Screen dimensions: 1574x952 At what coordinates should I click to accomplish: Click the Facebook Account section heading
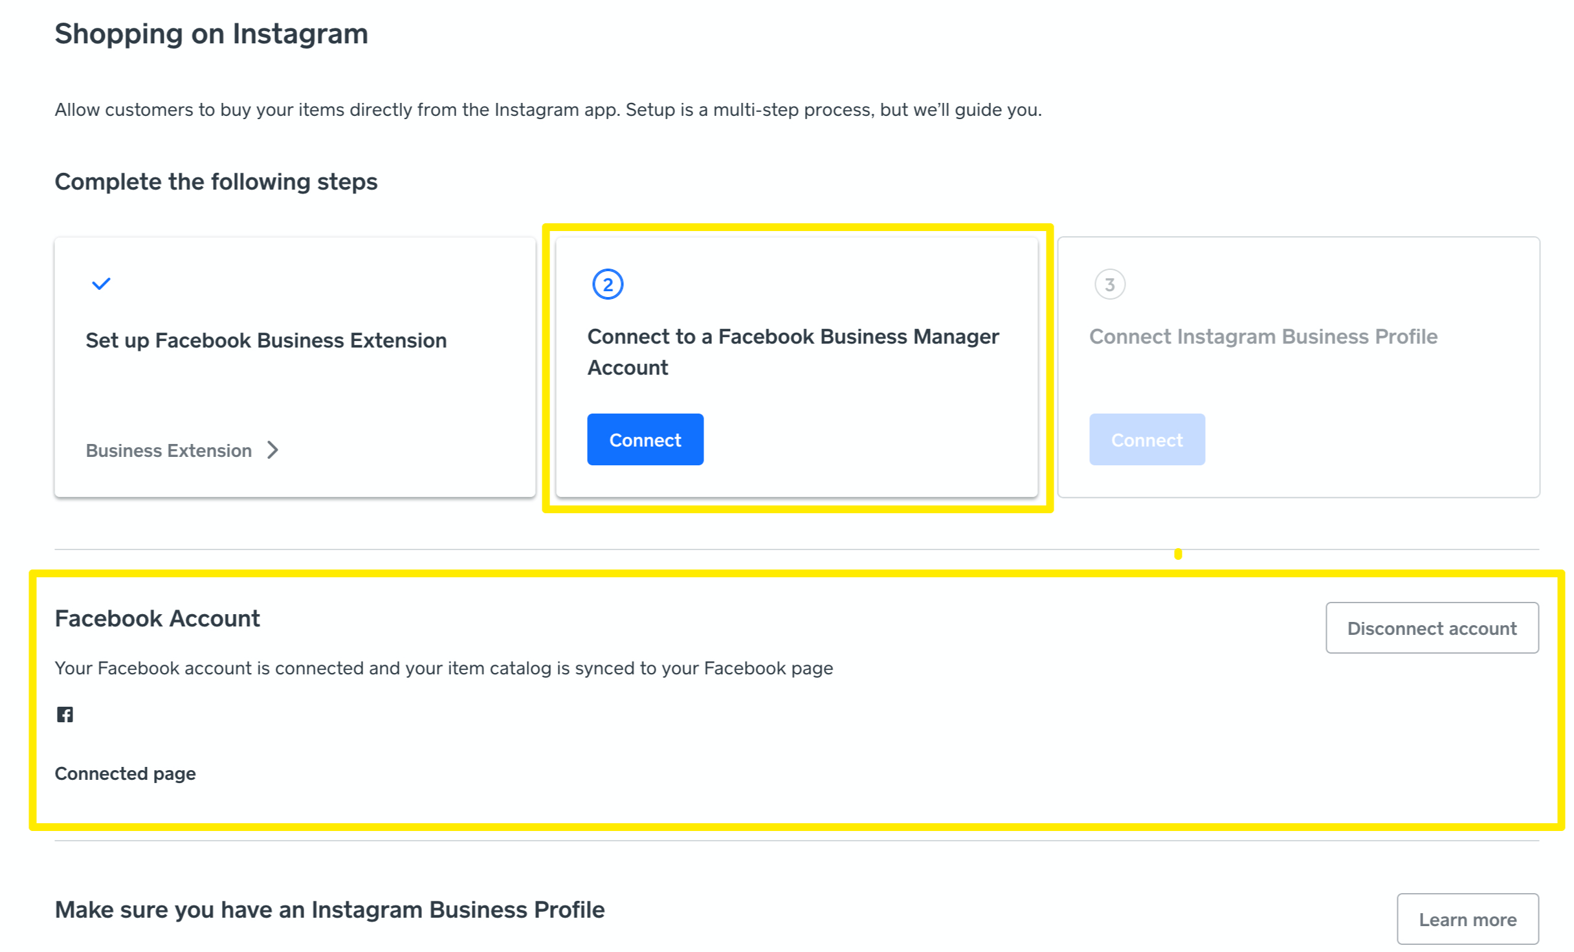click(157, 618)
